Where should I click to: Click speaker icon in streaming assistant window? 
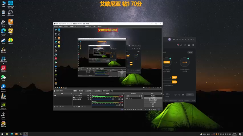point(167,94)
